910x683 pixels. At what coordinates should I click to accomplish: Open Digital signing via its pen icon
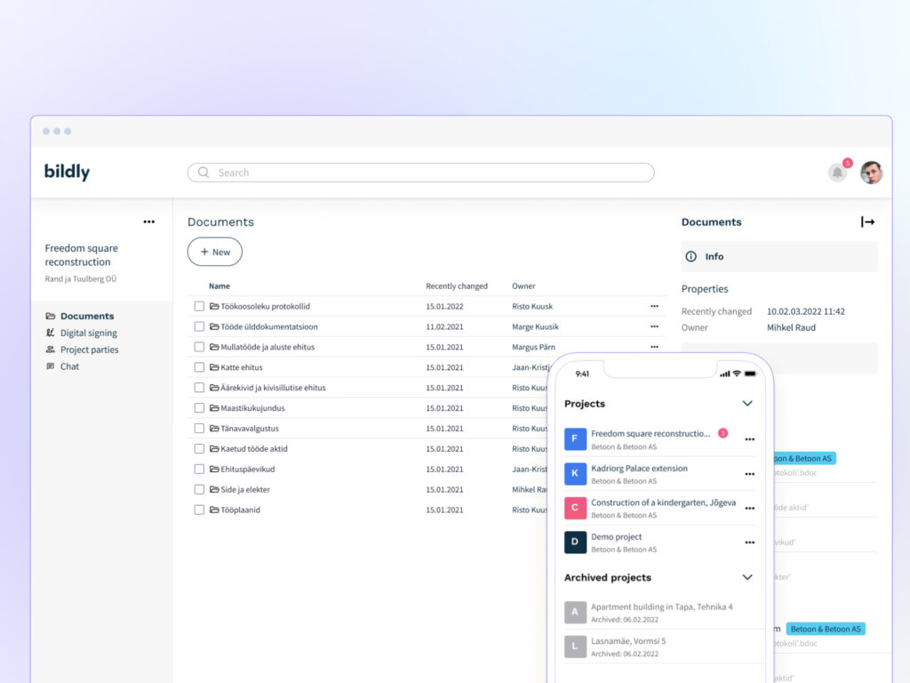[51, 333]
